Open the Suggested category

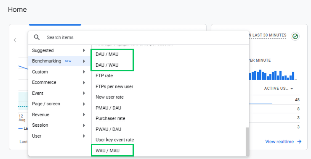(59, 50)
